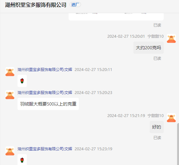The width and height of the screenshot is (179, 165).
Task: Click 宁甜甜10 name label at 15:21:19
Action: (x=155, y=116)
